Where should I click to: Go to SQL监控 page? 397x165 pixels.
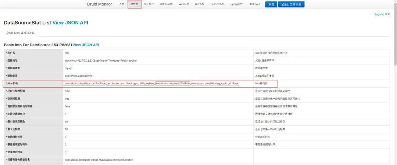point(149,4)
